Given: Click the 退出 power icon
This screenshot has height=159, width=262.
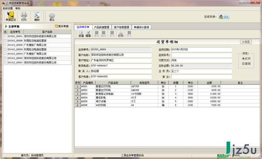Looking at the screenshot, I should coord(52,16).
